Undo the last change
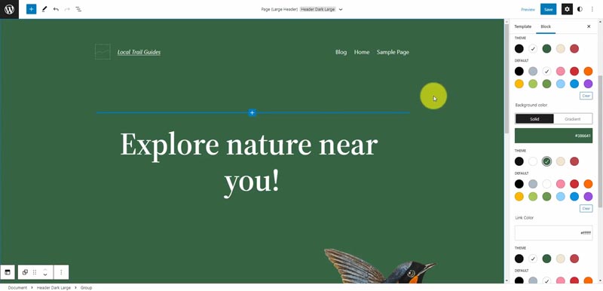 [x=56, y=9]
